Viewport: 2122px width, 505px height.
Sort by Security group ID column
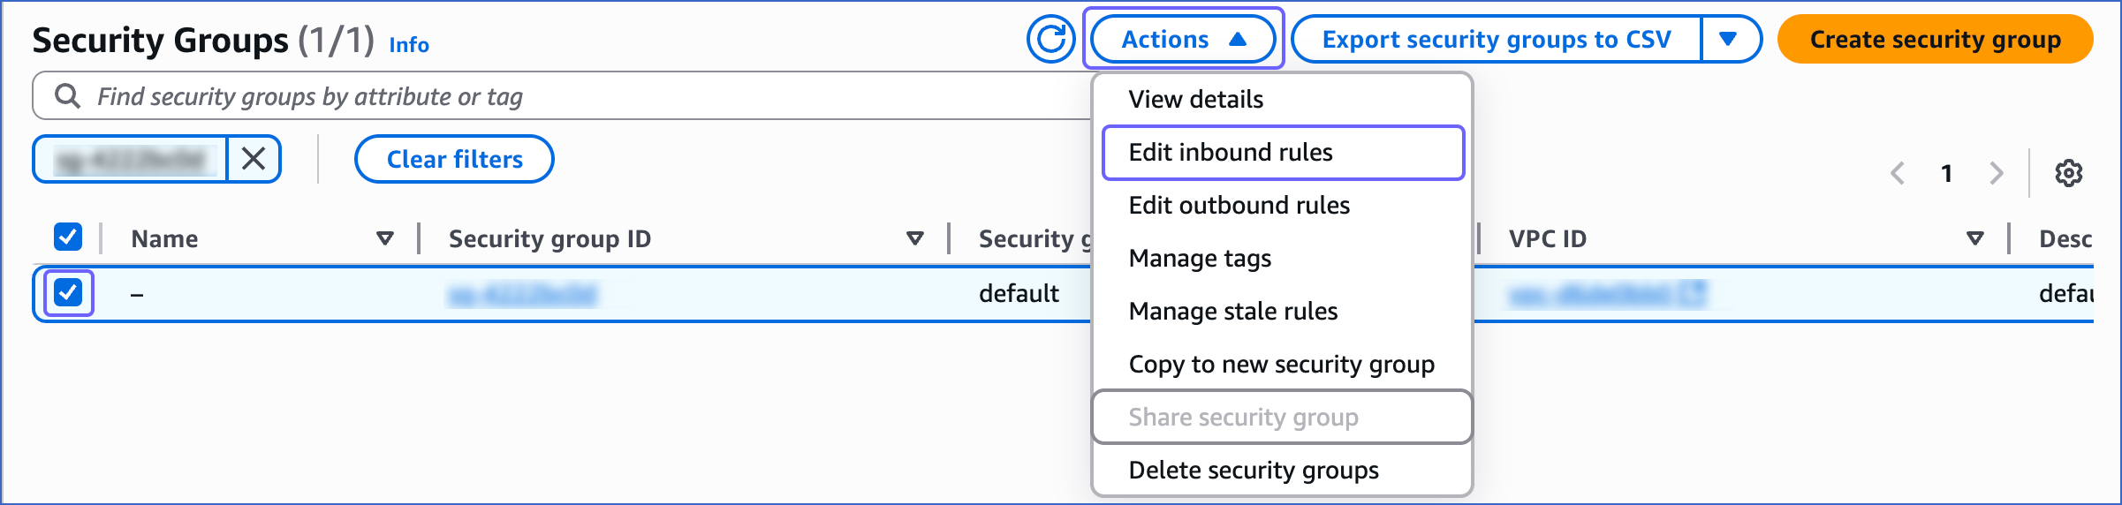(914, 238)
